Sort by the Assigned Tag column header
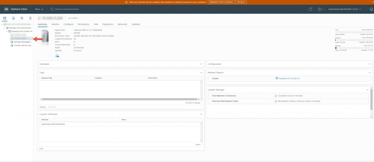The height and width of the screenshot is (162, 374). 66,78
